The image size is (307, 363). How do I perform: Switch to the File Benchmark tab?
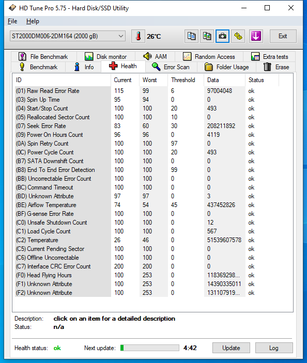click(44, 56)
